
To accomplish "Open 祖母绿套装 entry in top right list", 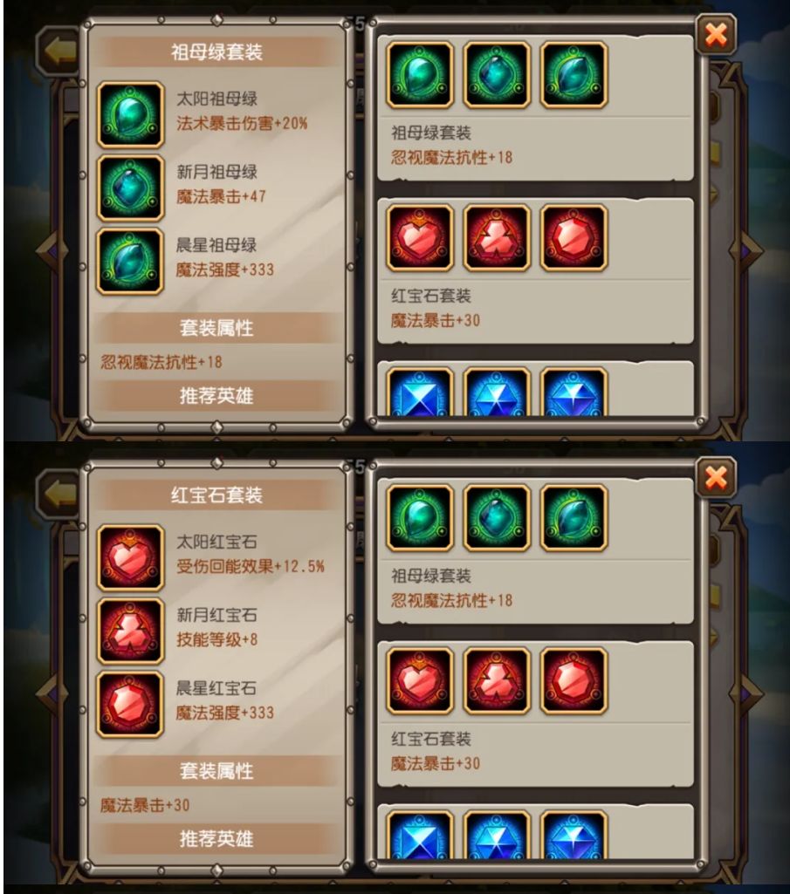I will (x=535, y=108).
